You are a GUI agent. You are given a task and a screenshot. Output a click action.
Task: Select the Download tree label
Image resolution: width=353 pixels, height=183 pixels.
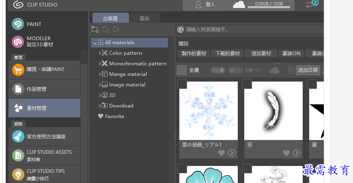click(121, 106)
